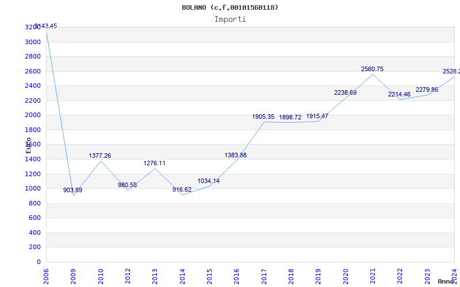Screen dimensions: 460x287
Task: Click the Anno x-axis title
Action: pos(446,281)
